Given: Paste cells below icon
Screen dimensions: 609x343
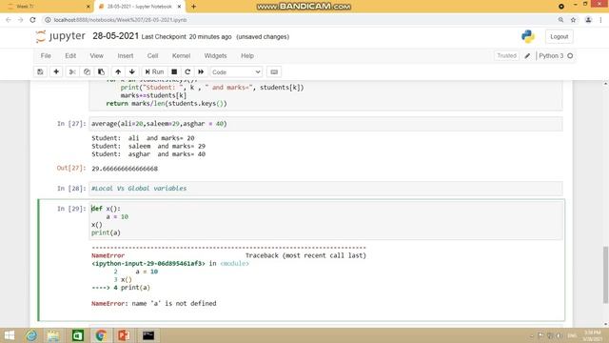Looking at the screenshot, I should pyautogui.click(x=101, y=72).
